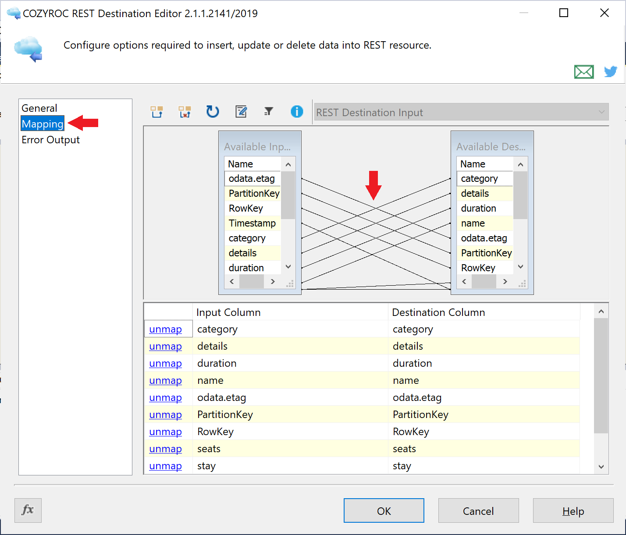This screenshot has height=535, width=626.
Task: Unmap the RowKey column mapping
Action: [165, 432]
